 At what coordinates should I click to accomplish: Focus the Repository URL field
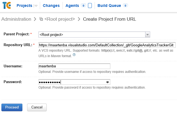[107, 45]
